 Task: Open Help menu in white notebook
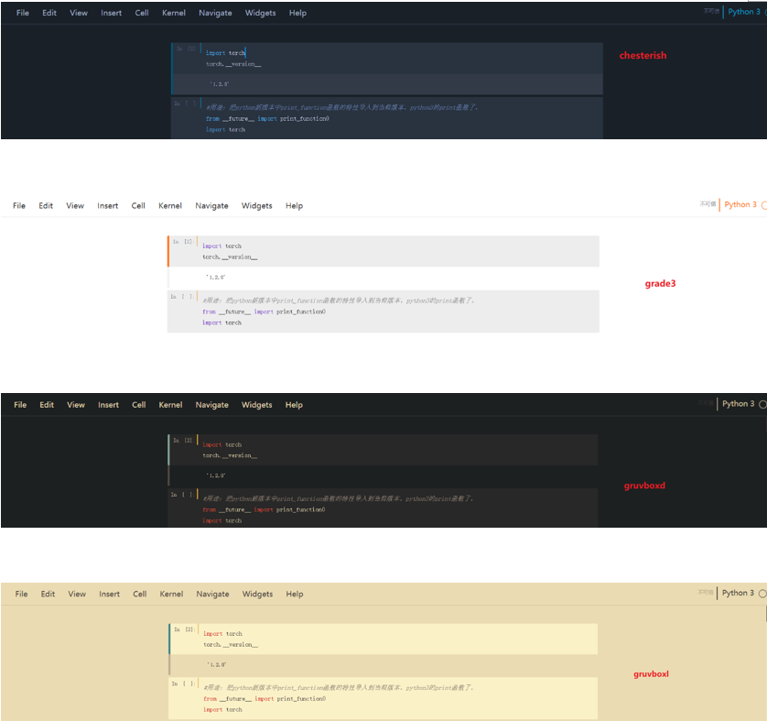294,206
